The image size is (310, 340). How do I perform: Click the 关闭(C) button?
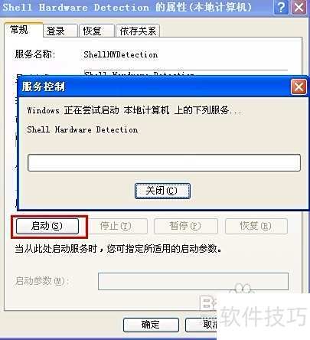[x=162, y=191]
